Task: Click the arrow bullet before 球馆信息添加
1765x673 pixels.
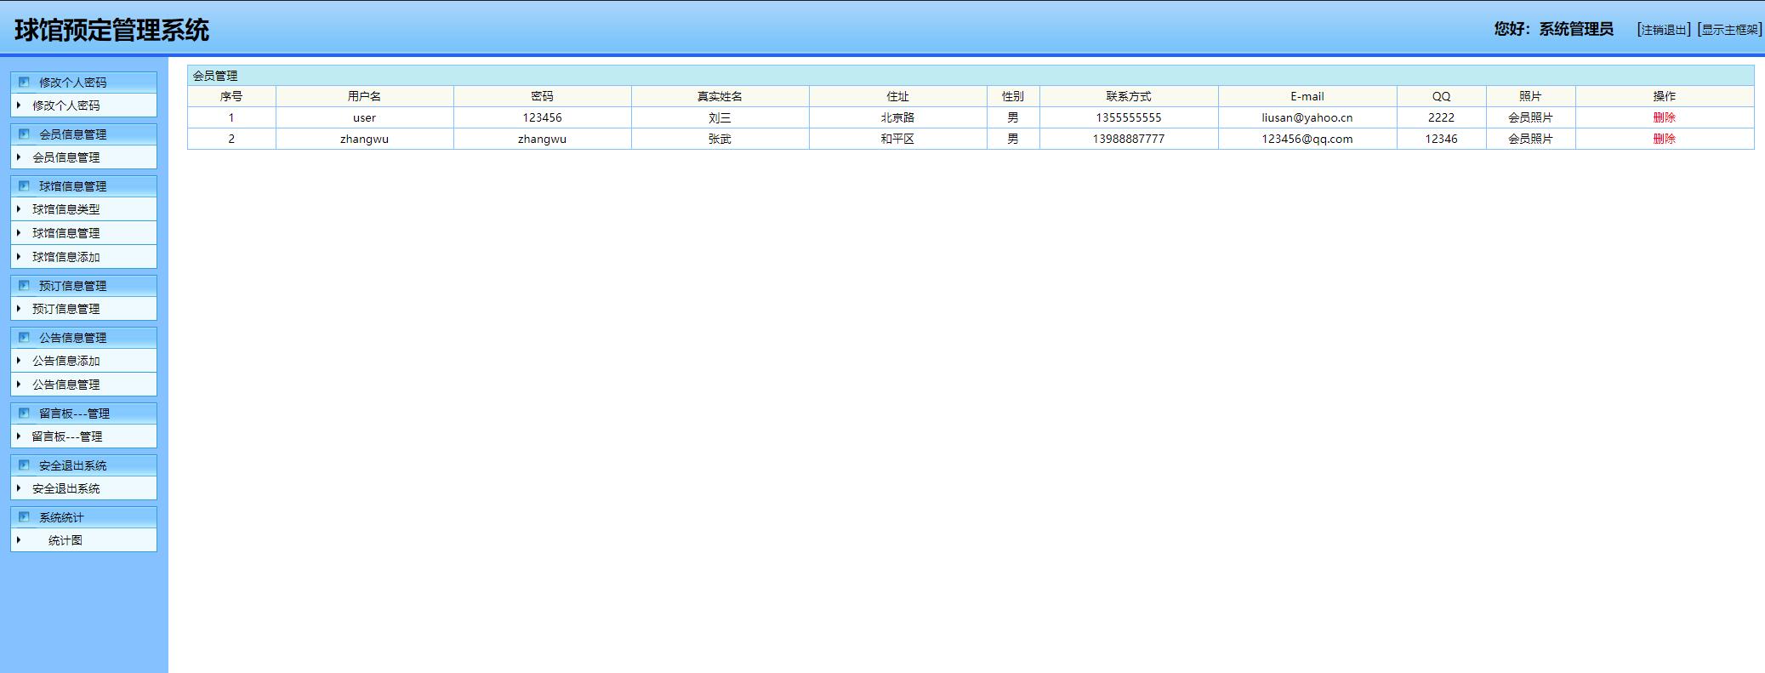Action: pos(19,257)
